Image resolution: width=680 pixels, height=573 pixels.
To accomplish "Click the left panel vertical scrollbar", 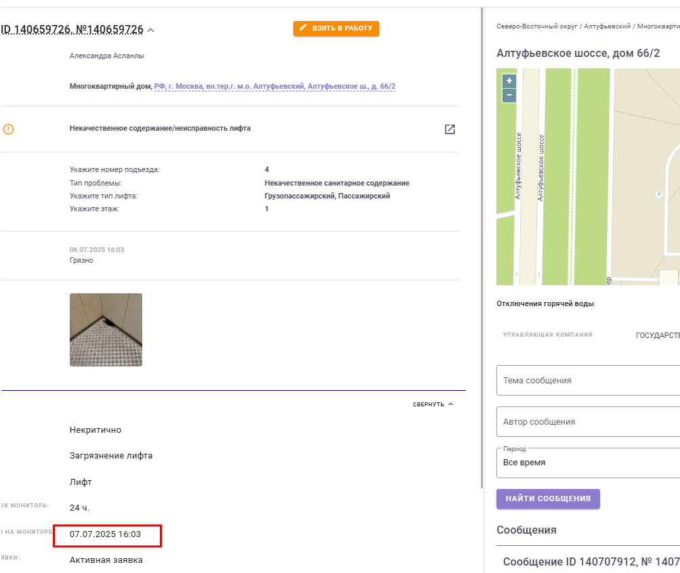I will coord(482,247).
